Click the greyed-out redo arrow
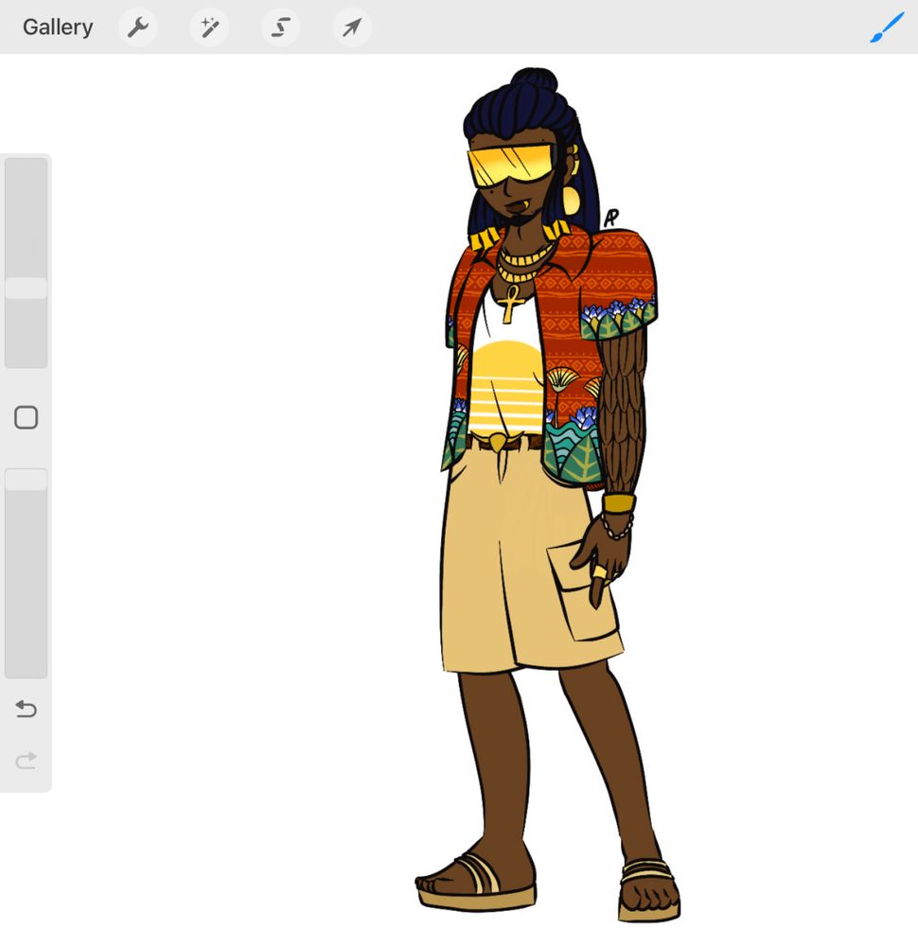918x946 pixels. pos(26,760)
